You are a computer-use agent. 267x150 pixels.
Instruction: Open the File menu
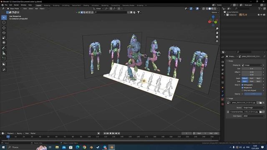point(6,5)
